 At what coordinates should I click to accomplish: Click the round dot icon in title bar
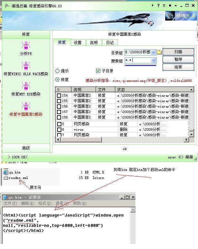170,5
